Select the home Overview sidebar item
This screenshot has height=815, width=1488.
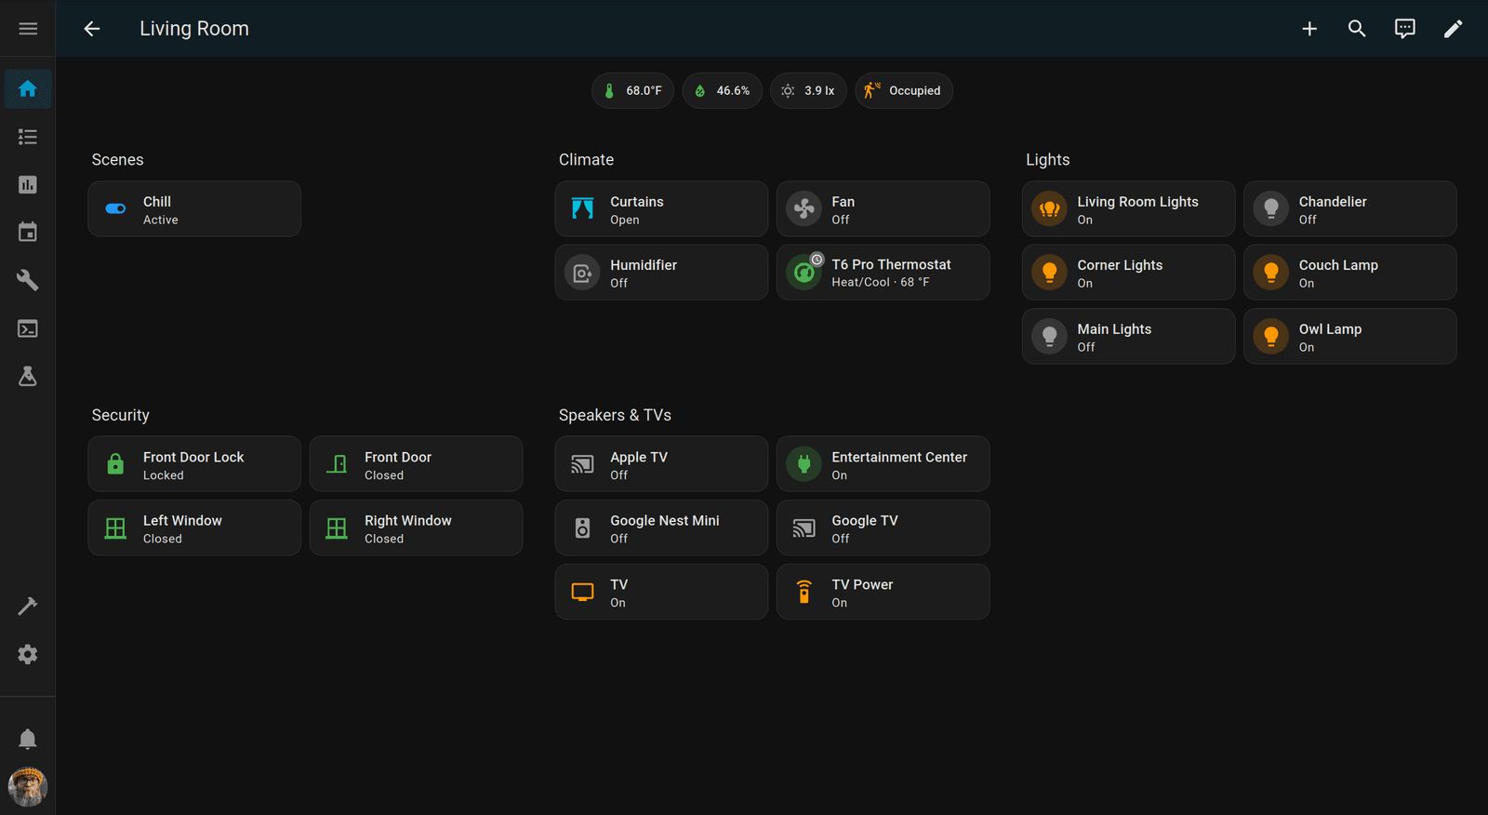tap(28, 89)
